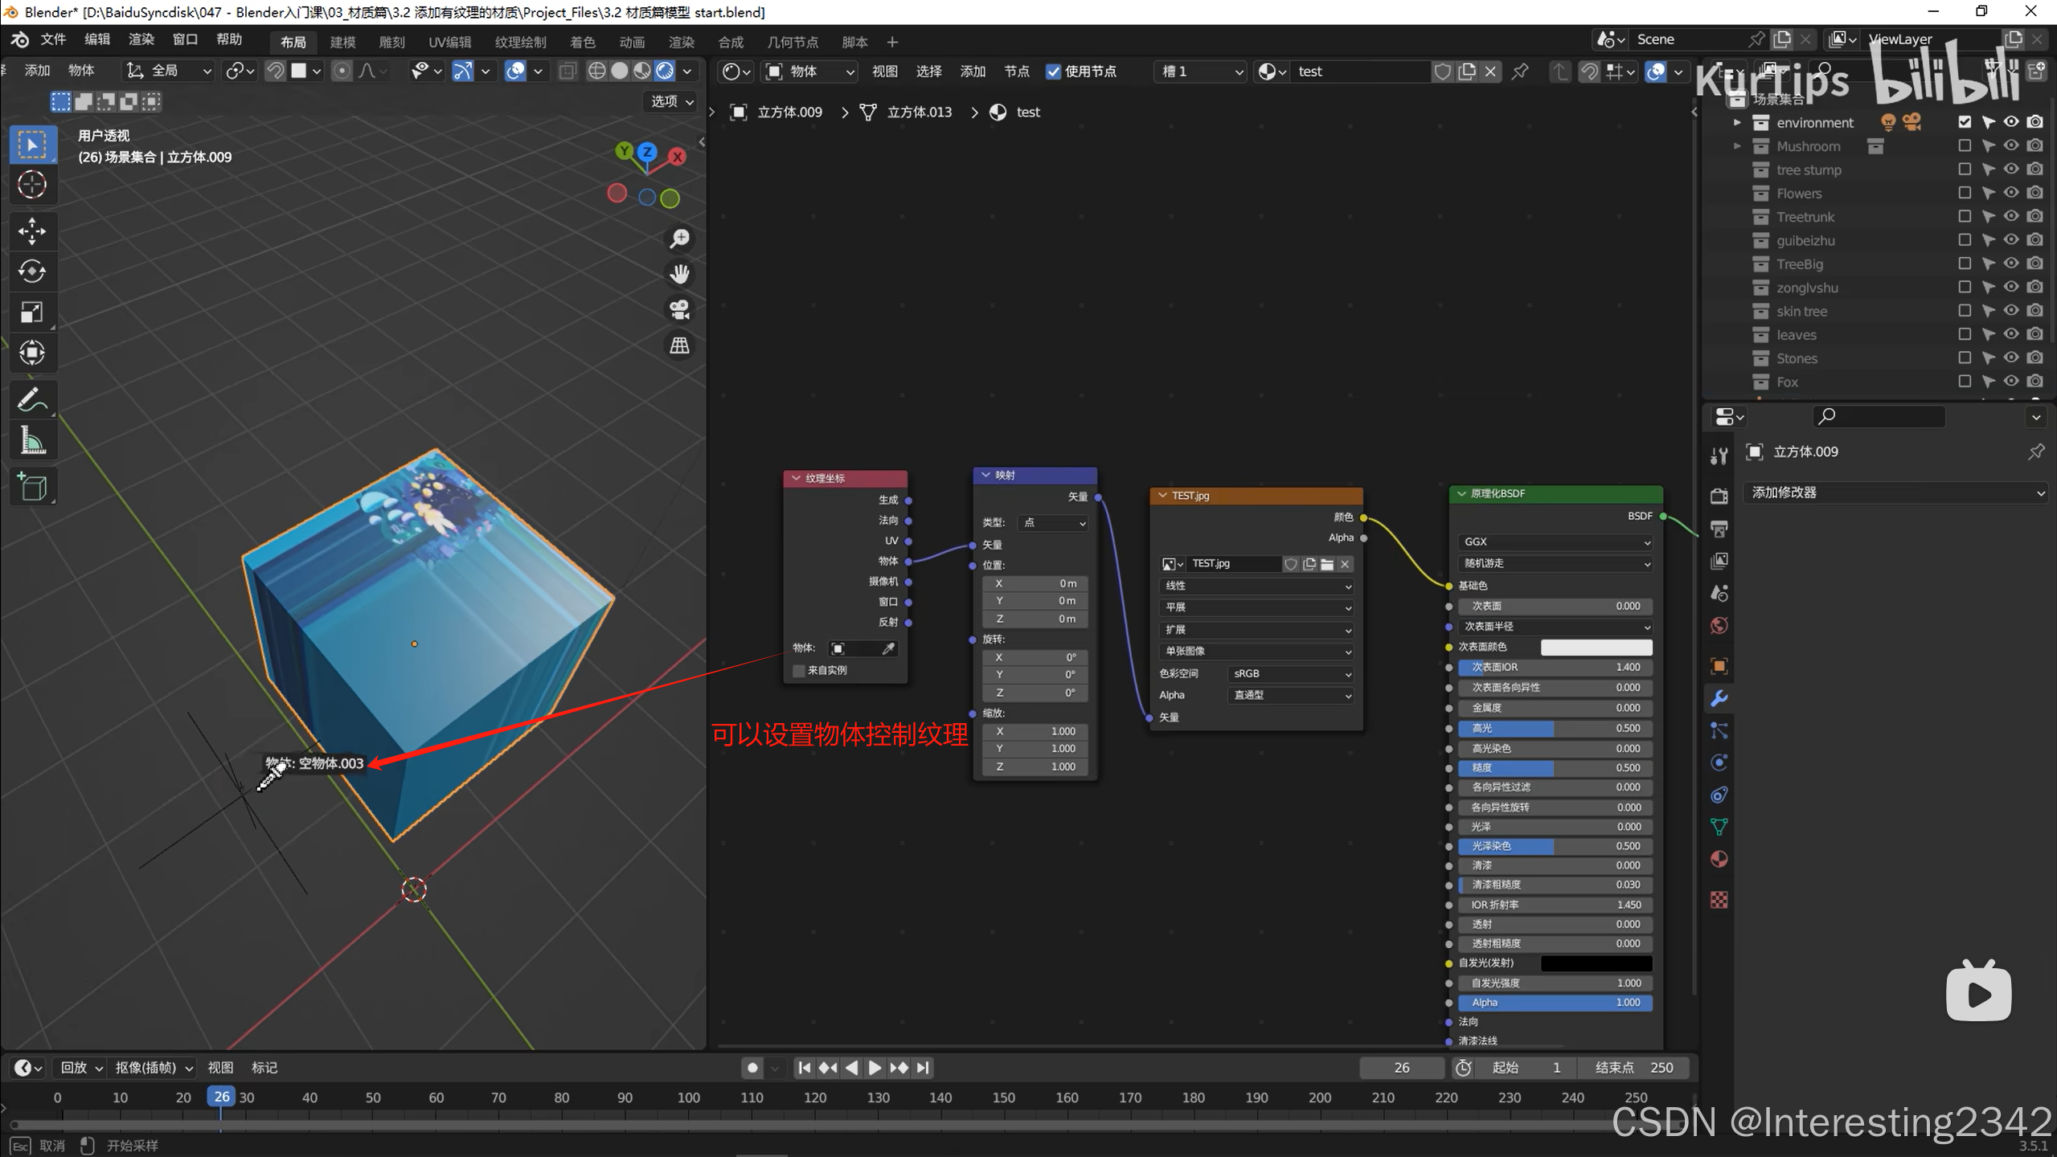The height and width of the screenshot is (1157, 2057).
Task: Expand the environment collection
Action: pyautogui.click(x=1737, y=123)
